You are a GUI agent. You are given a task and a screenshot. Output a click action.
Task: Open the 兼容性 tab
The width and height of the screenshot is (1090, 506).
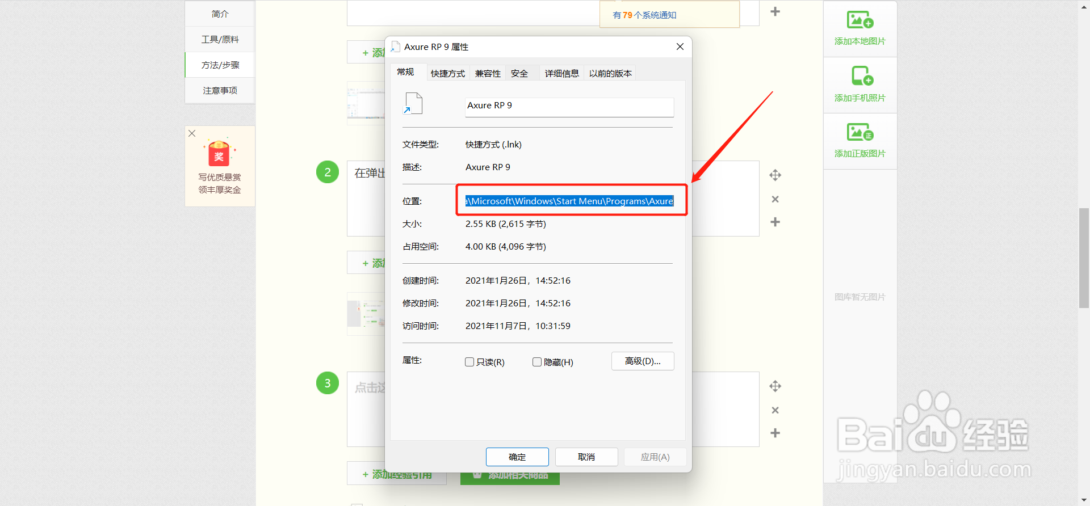pyautogui.click(x=488, y=73)
